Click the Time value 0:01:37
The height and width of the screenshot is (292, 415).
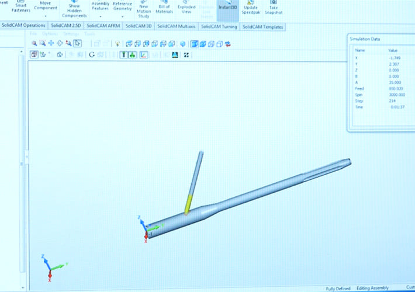pos(397,107)
